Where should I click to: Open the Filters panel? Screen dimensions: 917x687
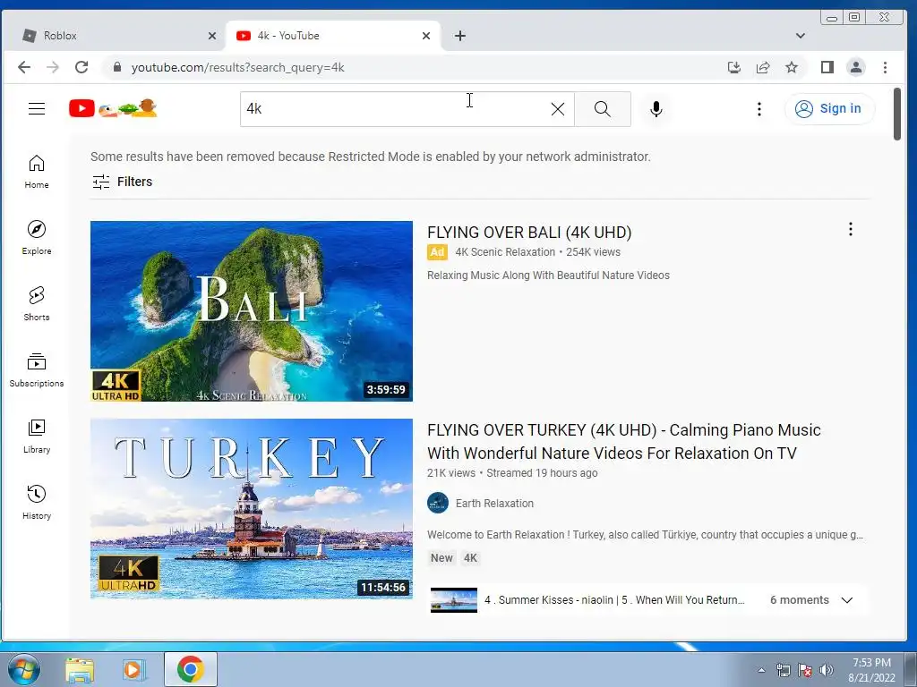click(122, 182)
